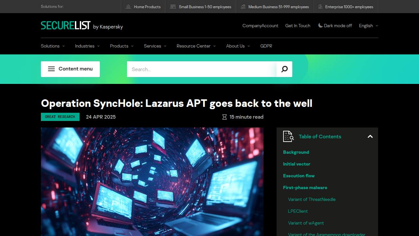
Task: Click the Solutions for: label
Action: [x=52, y=7]
